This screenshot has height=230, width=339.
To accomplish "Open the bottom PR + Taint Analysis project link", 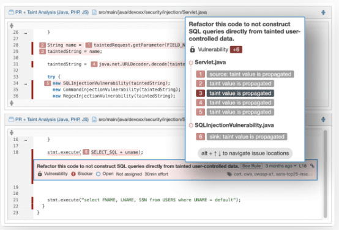I will (52, 119).
